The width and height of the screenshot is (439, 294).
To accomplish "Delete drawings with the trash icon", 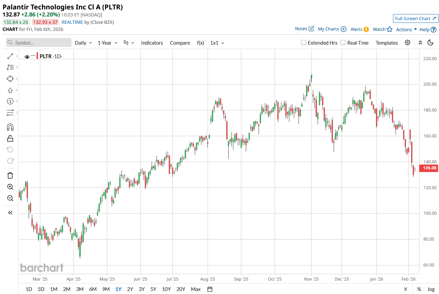I will (x=10, y=175).
